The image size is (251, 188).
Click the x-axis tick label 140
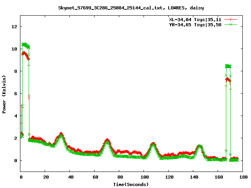click(194, 177)
